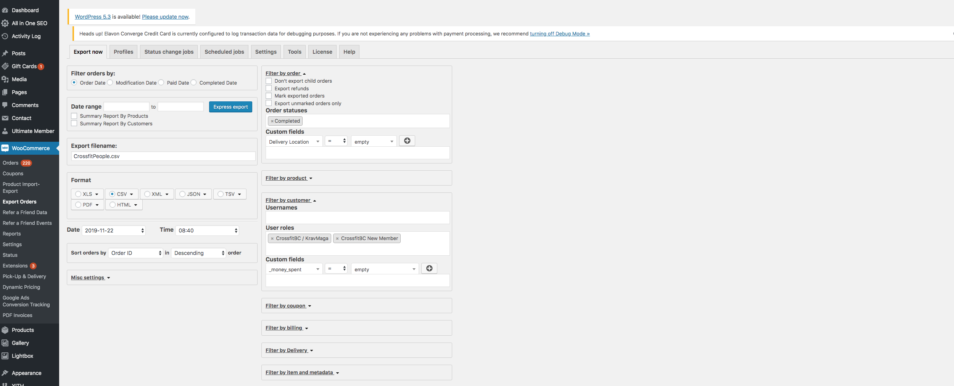Click the turning off Debug Mode link

(559, 34)
